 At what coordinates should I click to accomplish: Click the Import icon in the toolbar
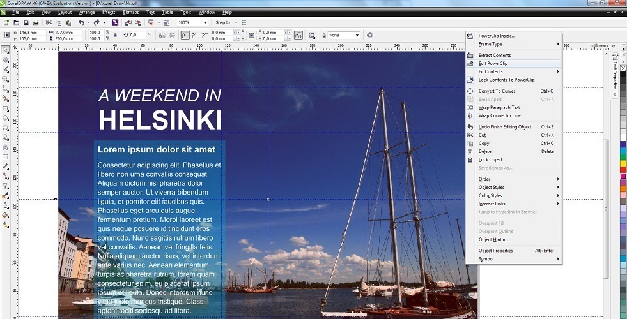point(128,23)
